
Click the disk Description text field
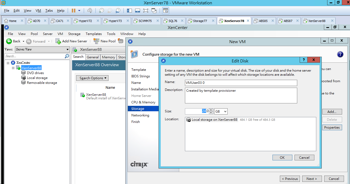click(241, 95)
